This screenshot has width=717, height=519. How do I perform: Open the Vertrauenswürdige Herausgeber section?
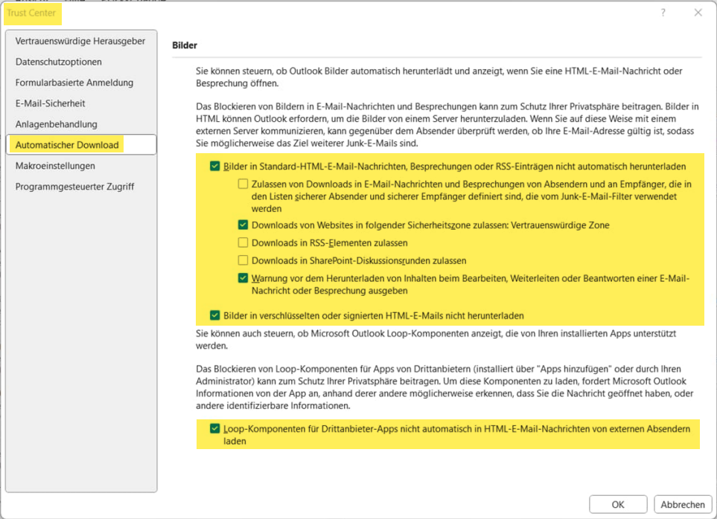[80, 41]
